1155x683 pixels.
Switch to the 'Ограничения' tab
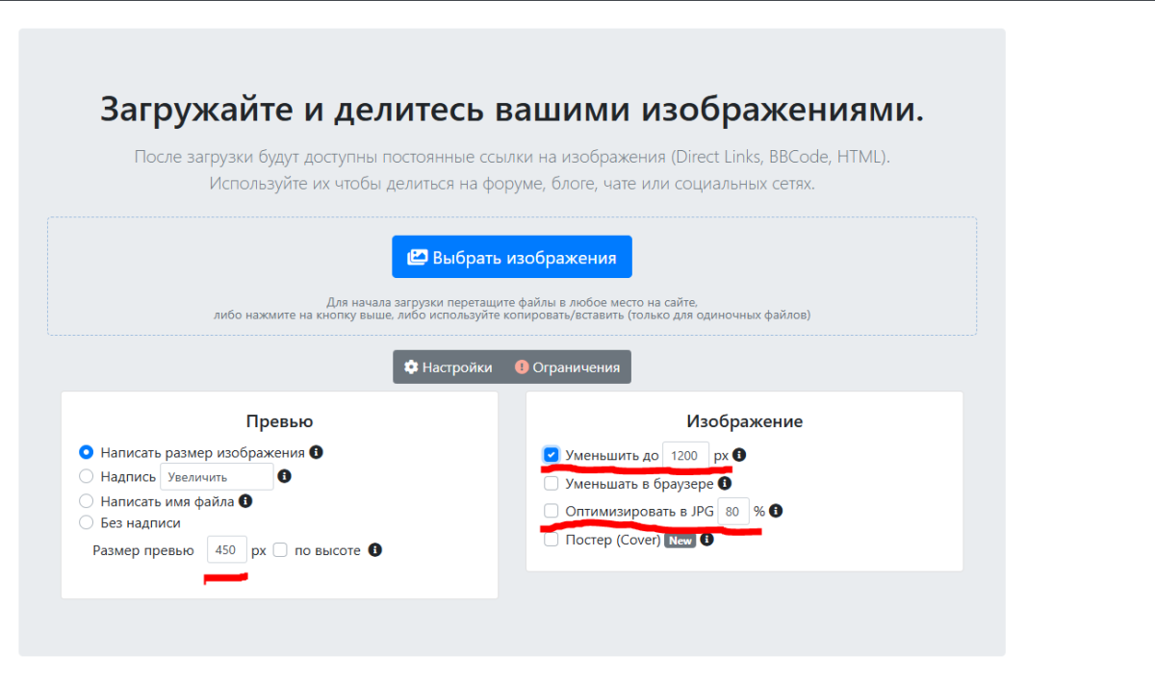568,367
